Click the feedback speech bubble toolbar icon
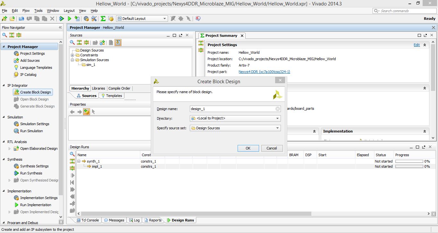Viewport: 438px width, 233px height. (198, 19)
